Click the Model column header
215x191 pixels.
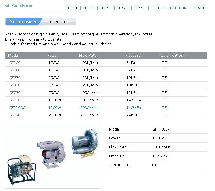(13, 55)
